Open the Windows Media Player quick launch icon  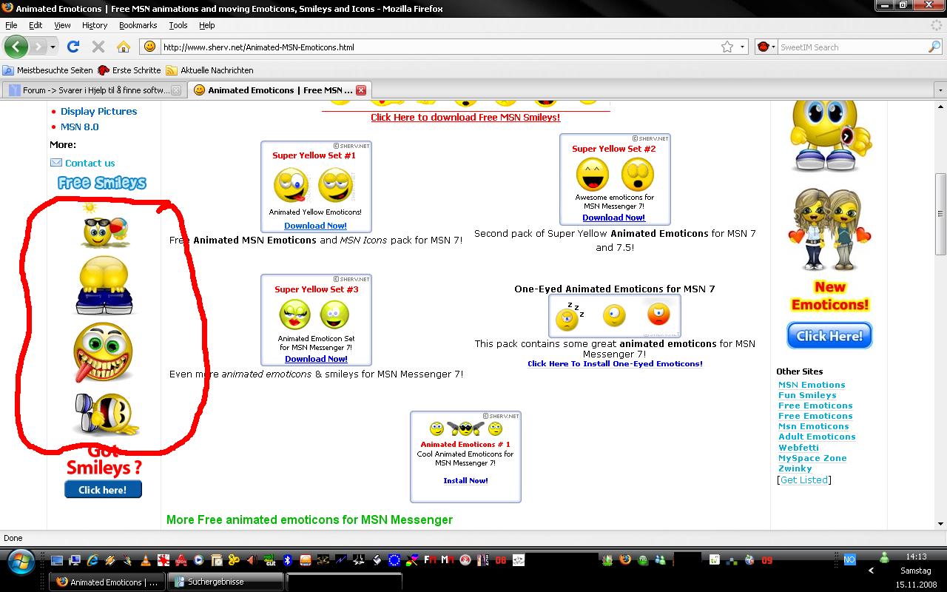[198, 560]
